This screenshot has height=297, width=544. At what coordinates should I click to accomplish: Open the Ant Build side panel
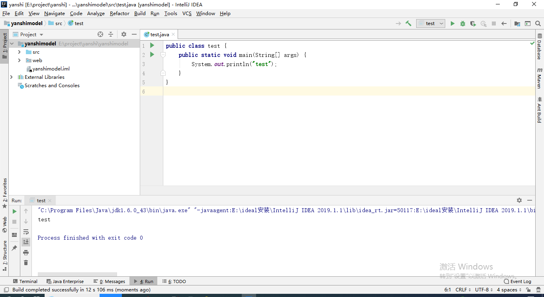click(540, 109)
